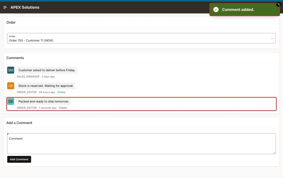The width and height of the screenshot is (283, 178).
Task: Delete the Stock is reserved comment
Action: [x=61, y=92]
